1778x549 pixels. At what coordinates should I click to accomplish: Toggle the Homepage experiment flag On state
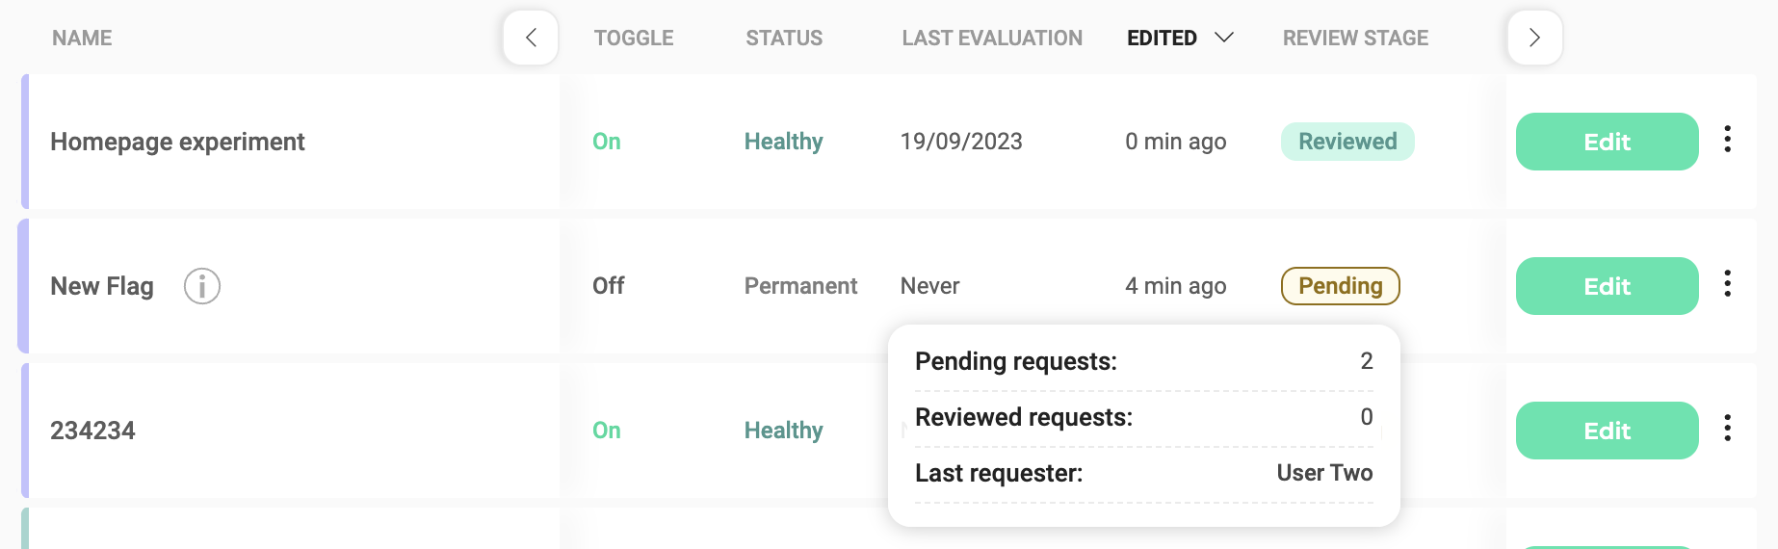click(607, 142)
